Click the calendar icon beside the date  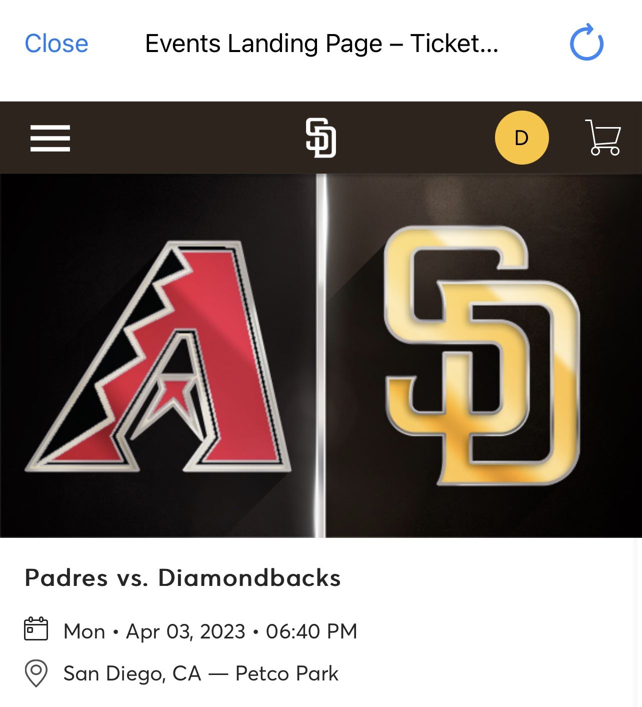pos(36,629)
